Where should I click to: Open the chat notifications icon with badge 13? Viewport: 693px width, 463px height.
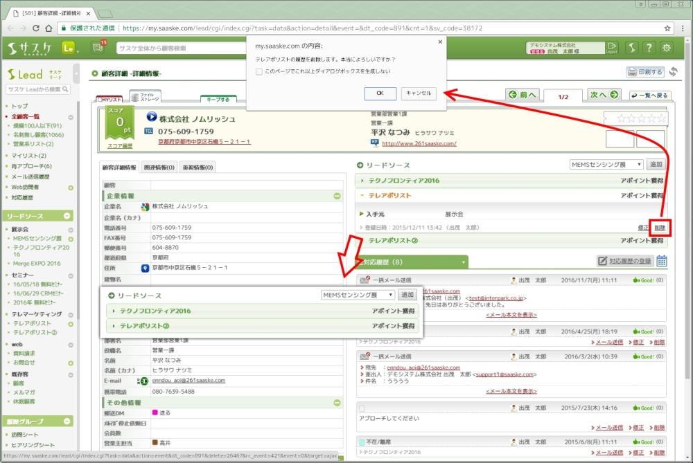pyautogui.click(x=98, y=48)
